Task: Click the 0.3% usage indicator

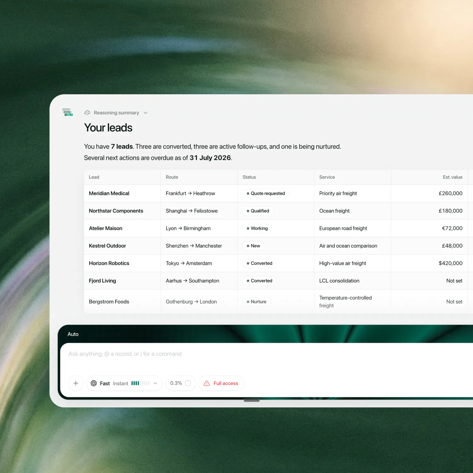Action: (x=180, y=383)
